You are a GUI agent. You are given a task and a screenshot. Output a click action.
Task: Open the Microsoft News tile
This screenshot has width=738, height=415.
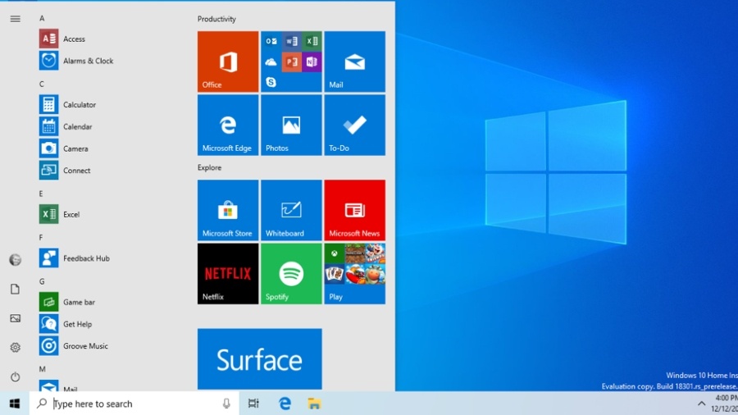pyautogui.click(x=354, y=210)
